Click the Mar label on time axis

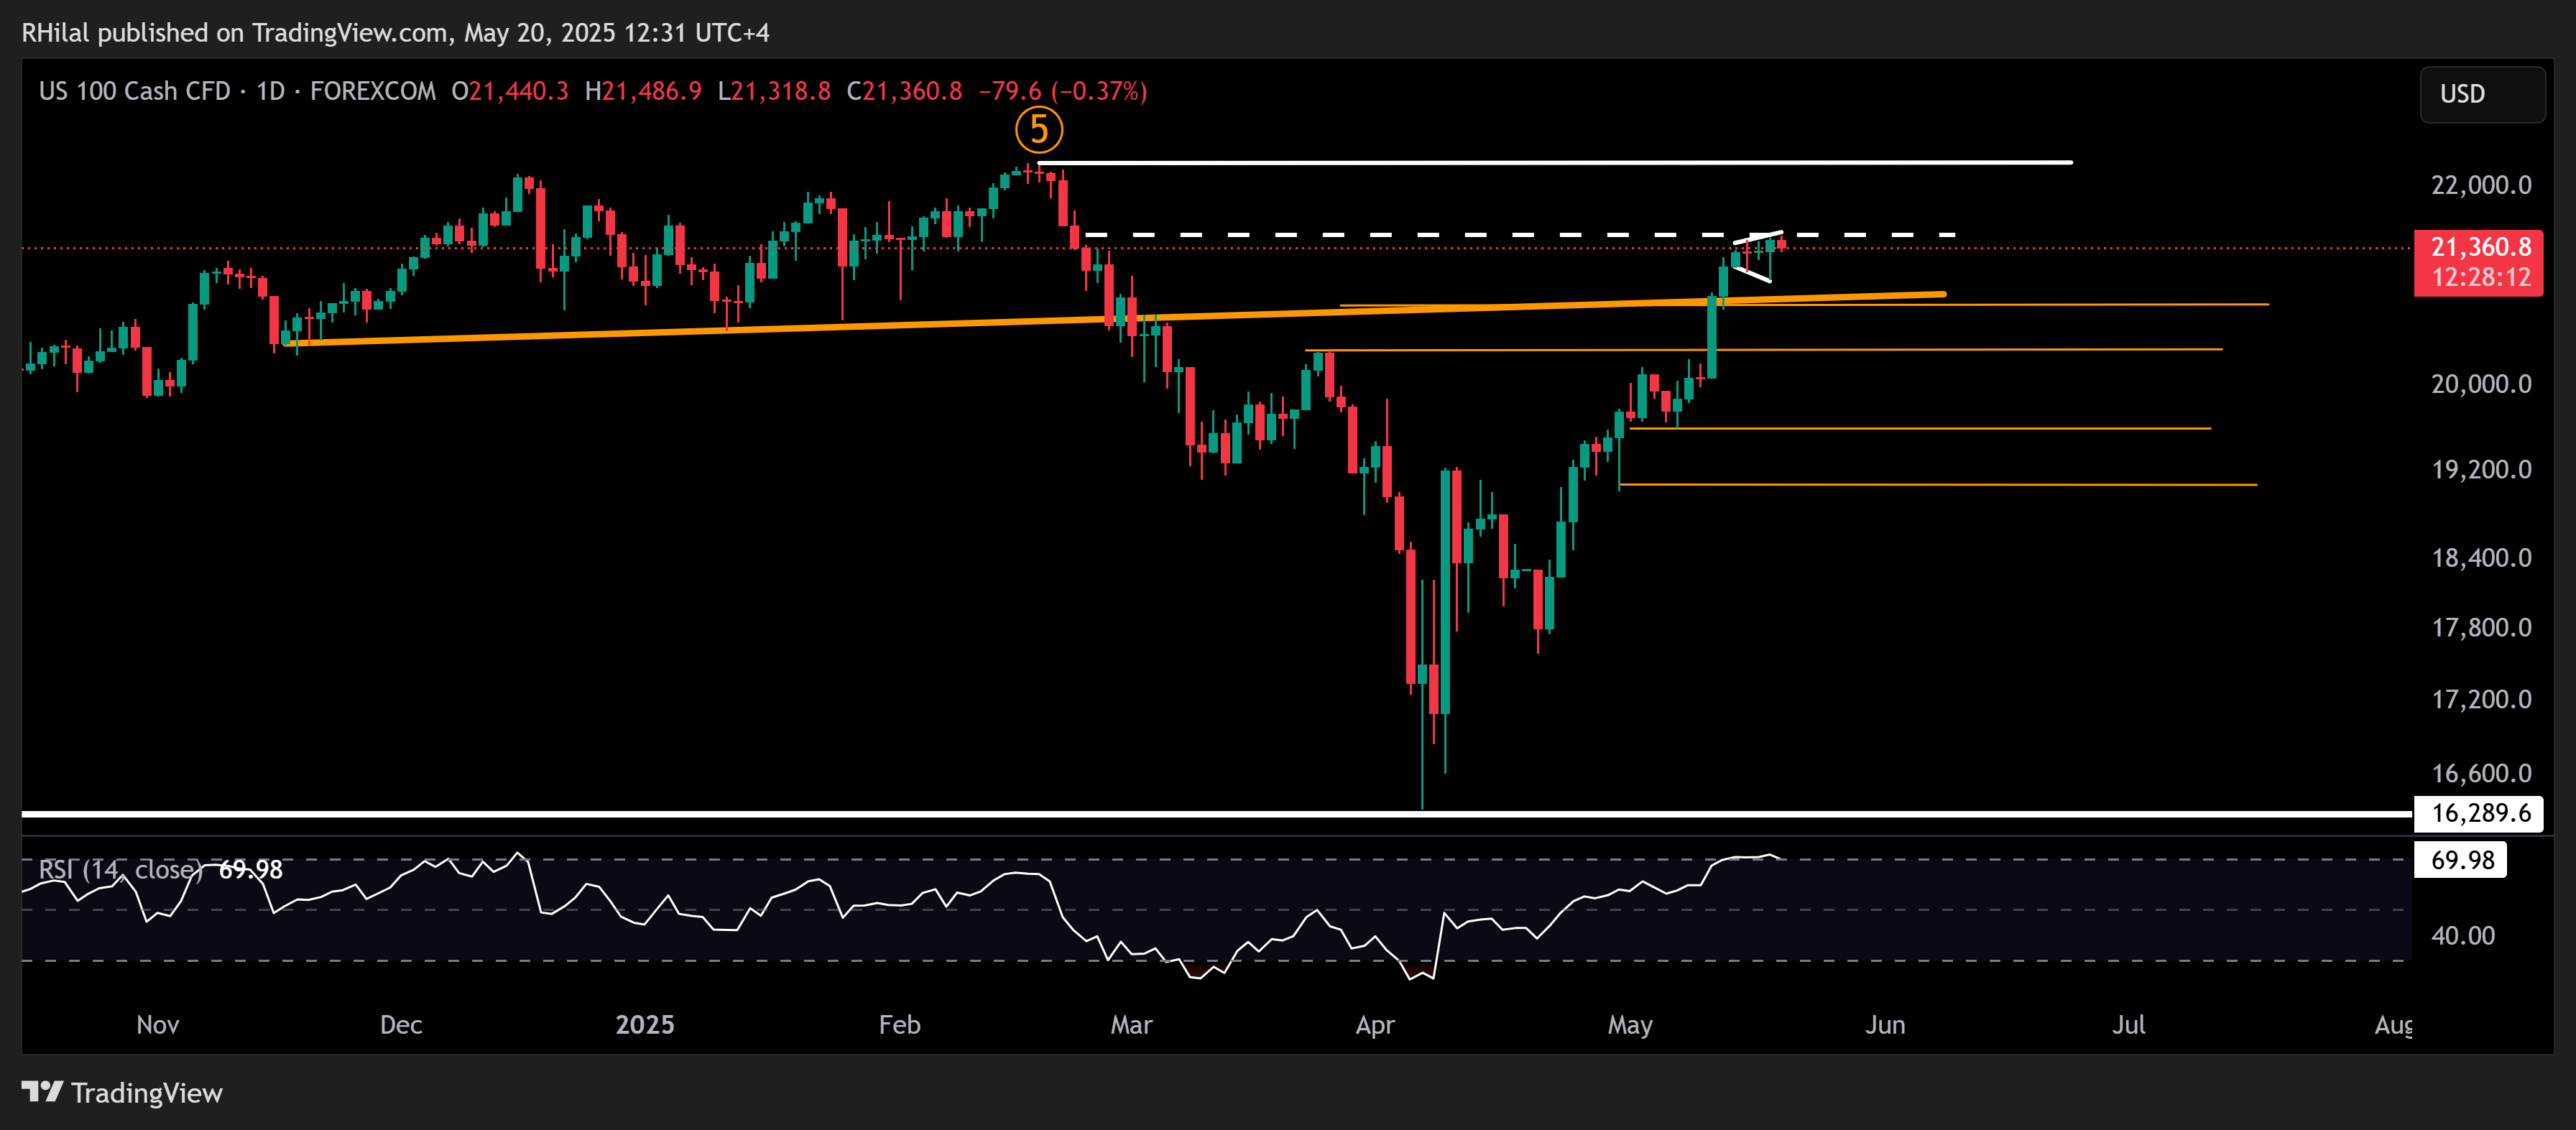pos(1131,1025)
